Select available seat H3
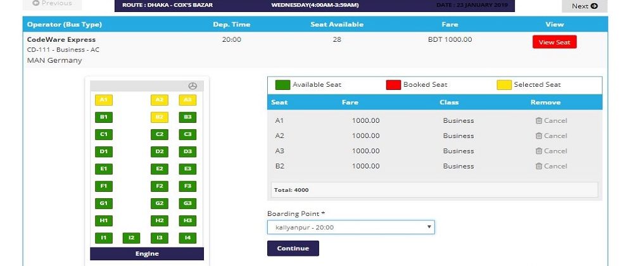 [187, 221]
